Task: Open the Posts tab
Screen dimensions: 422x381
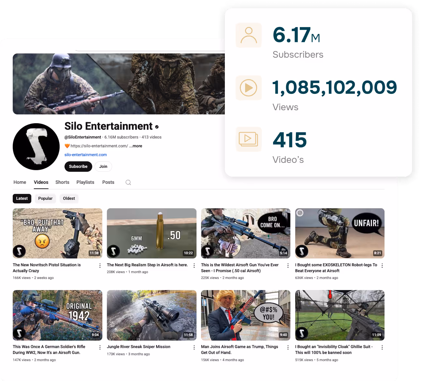Action: (108, 183)
